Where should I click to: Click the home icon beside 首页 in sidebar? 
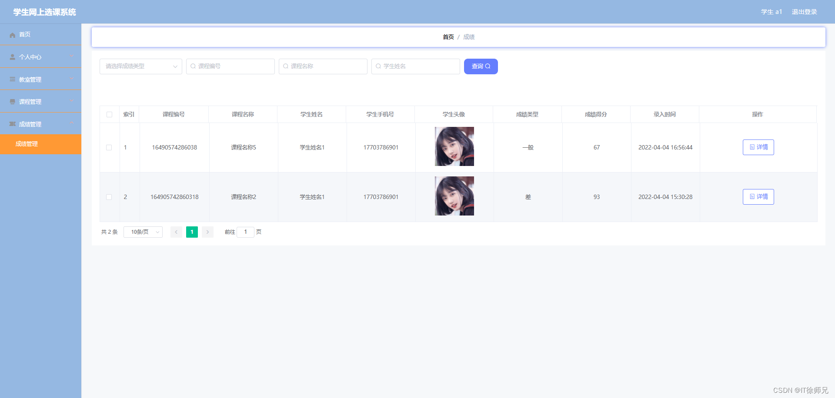[x=12, y=34]
